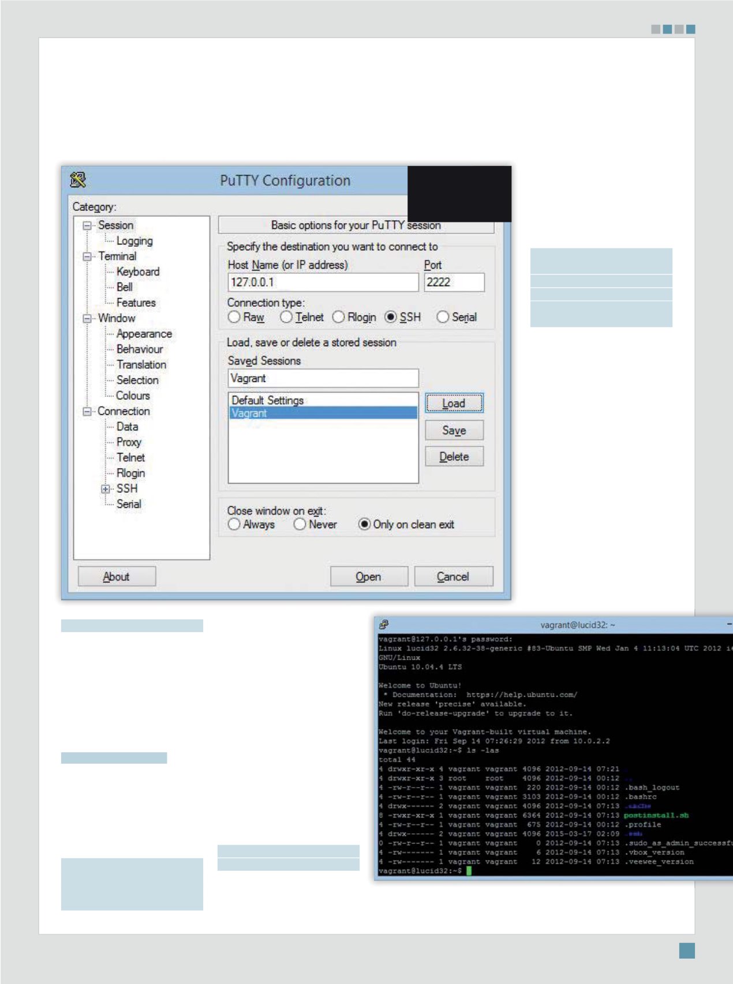This screenshot has width=733, height=984.
Task: Open the Connection category
Action: (124, 411)
